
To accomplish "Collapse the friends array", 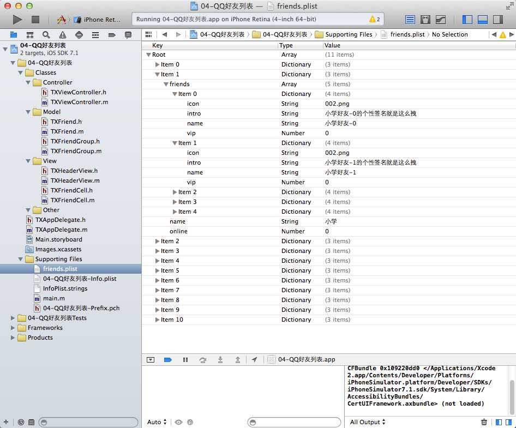I will click(x=166, y=84).
